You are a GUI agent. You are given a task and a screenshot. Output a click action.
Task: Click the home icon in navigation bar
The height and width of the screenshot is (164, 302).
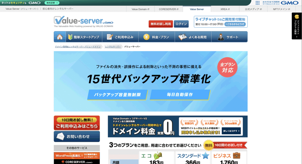click(60, 37)
